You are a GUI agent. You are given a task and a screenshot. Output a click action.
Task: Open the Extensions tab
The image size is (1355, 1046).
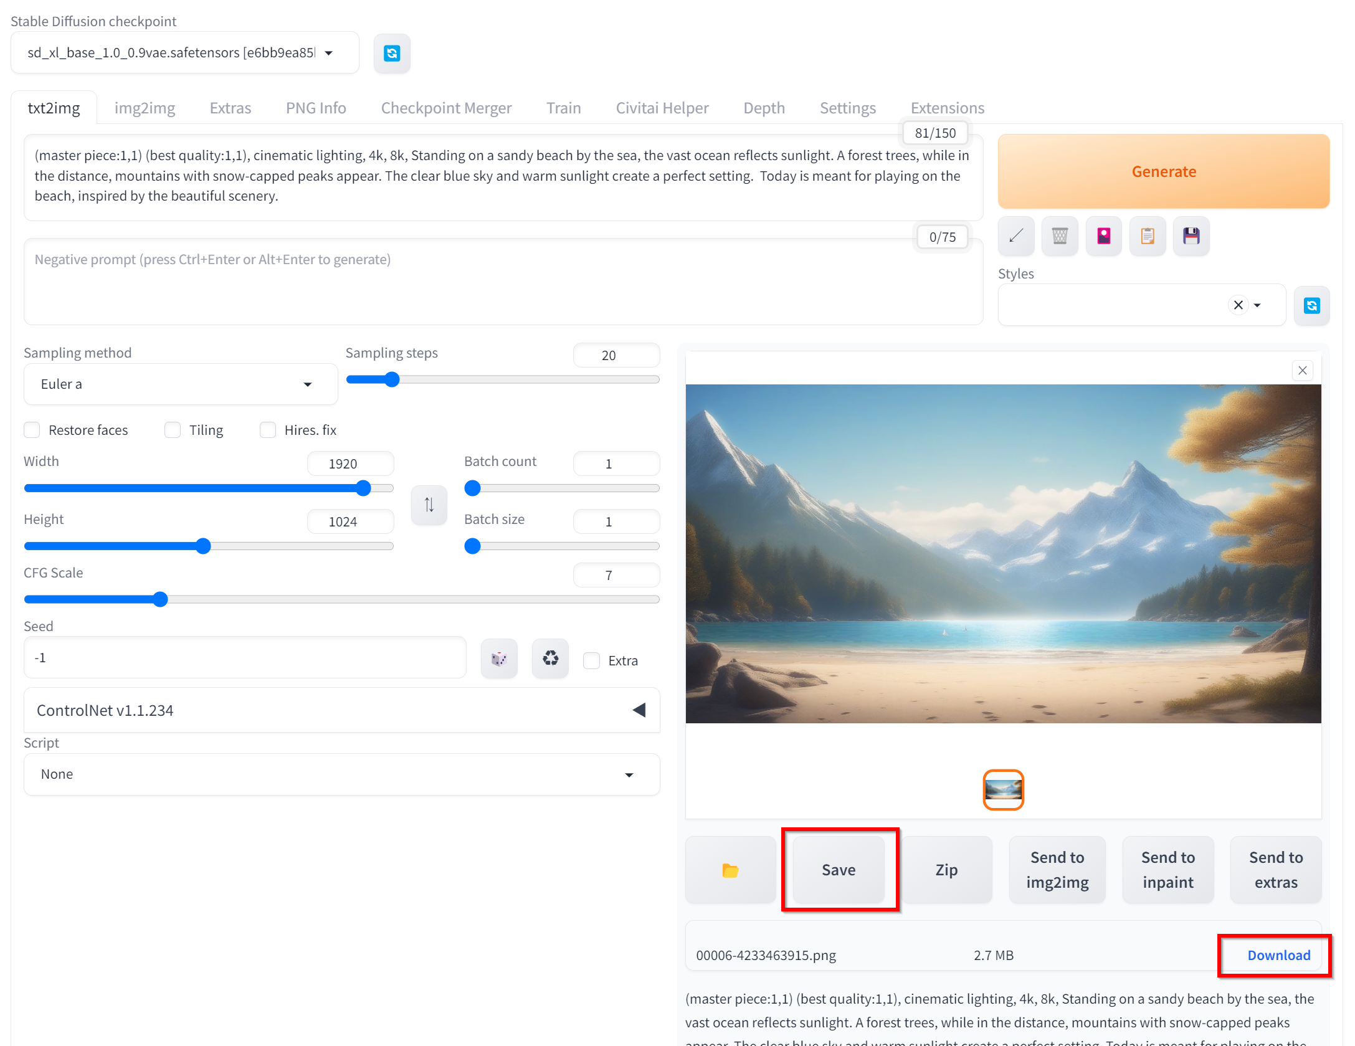point(948,107)
